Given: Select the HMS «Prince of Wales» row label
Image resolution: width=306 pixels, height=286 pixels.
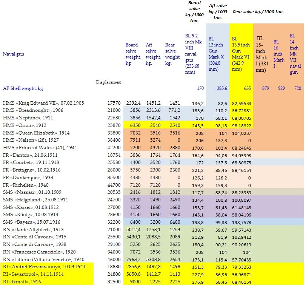Looking at the screenshot, I should click(40, 147).
